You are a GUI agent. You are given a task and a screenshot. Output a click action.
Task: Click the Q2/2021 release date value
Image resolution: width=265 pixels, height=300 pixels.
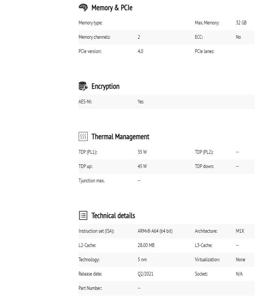click(x=145, y=274)
